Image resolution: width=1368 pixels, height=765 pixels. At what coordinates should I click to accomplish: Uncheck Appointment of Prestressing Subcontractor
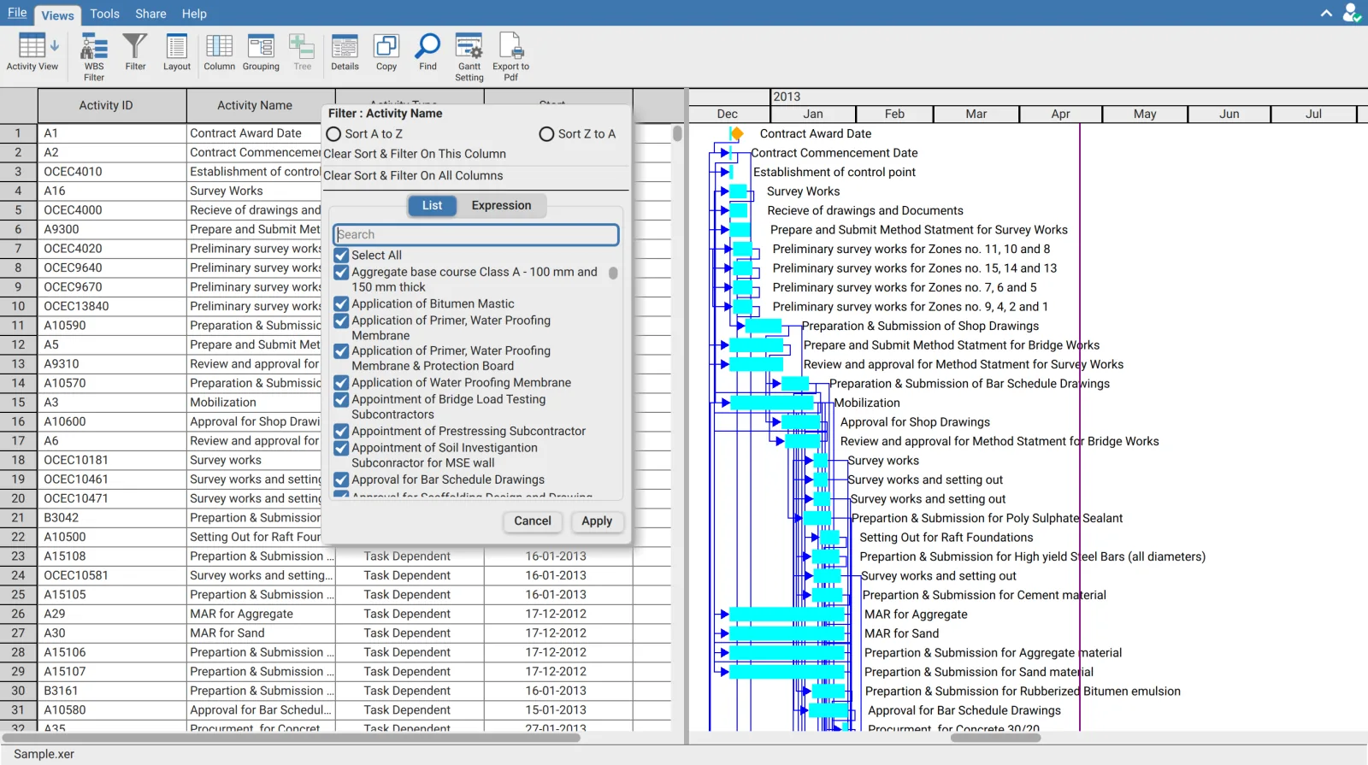(x=341, y=432)
